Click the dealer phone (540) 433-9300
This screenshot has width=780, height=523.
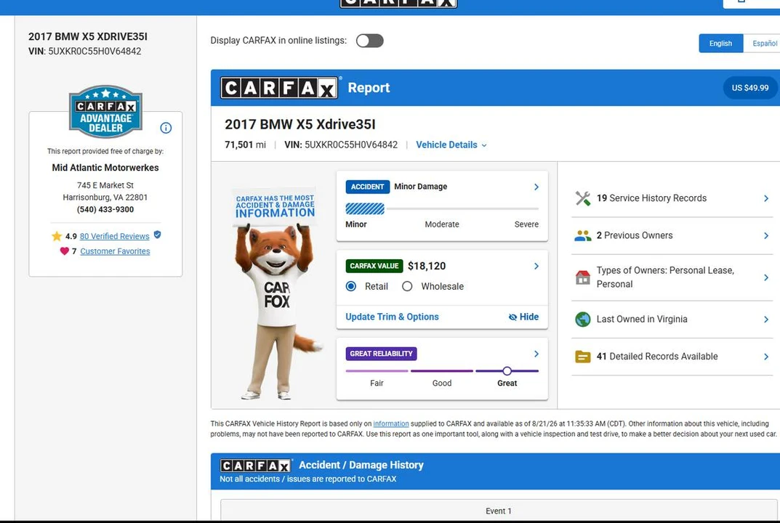105,209
